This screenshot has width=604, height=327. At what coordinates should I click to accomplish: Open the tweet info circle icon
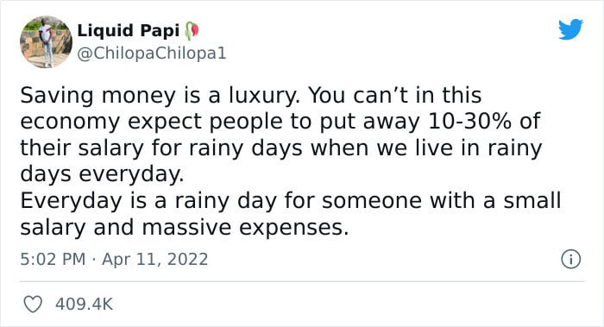pyautogui.click(x=570, y=259)
